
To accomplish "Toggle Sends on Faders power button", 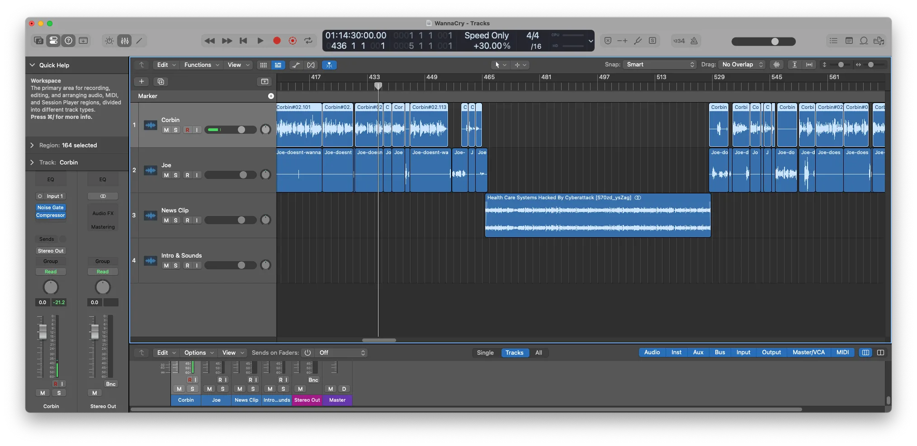I will point(307,353).
